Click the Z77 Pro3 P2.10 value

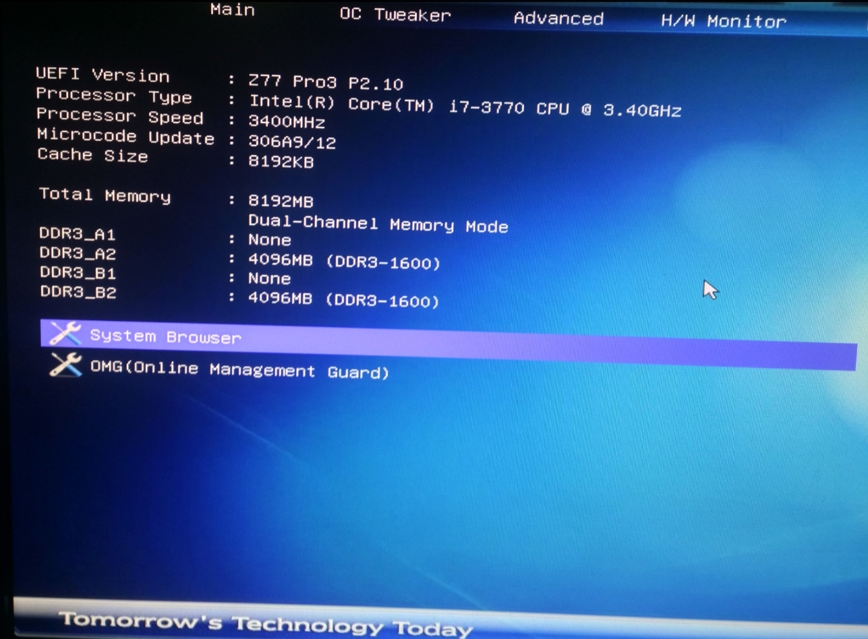[326, 83]
